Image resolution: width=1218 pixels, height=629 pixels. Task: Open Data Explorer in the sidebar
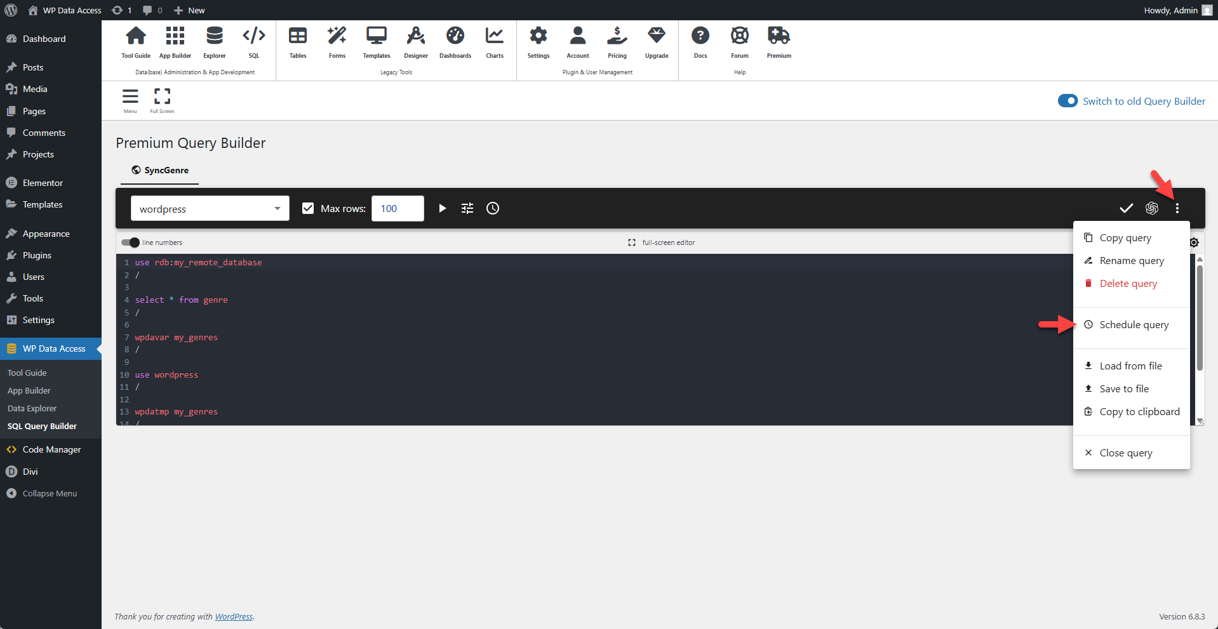click(32, 409)
